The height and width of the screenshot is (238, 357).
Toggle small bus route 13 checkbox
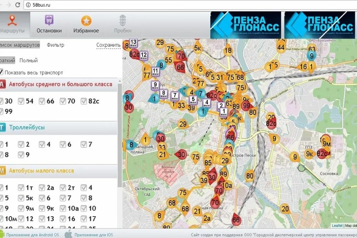click(42, 219)
